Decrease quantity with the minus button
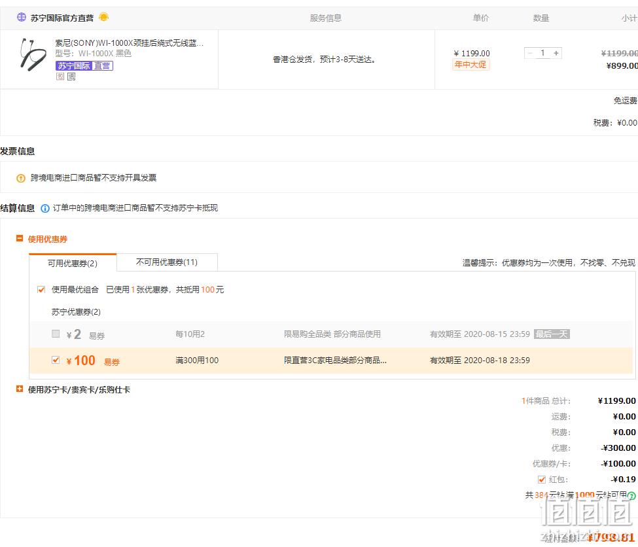638x547 pixels. pos(530,53)
